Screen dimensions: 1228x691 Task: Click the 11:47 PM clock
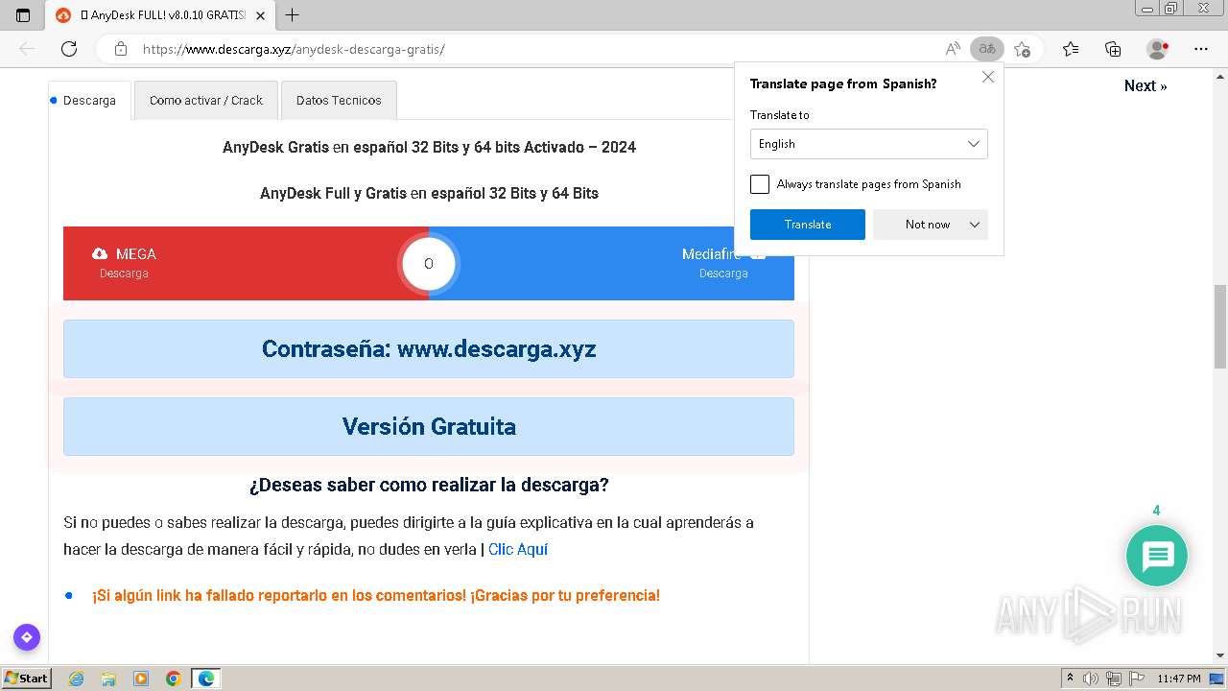point(1179,679)
